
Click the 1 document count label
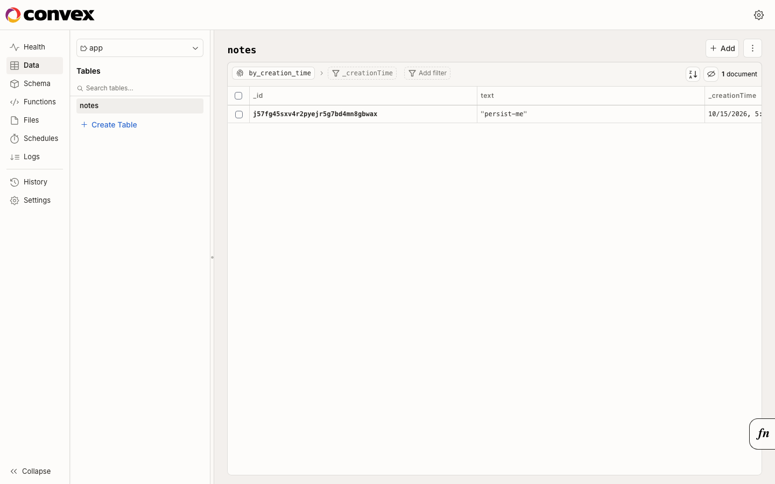point(739,74)
